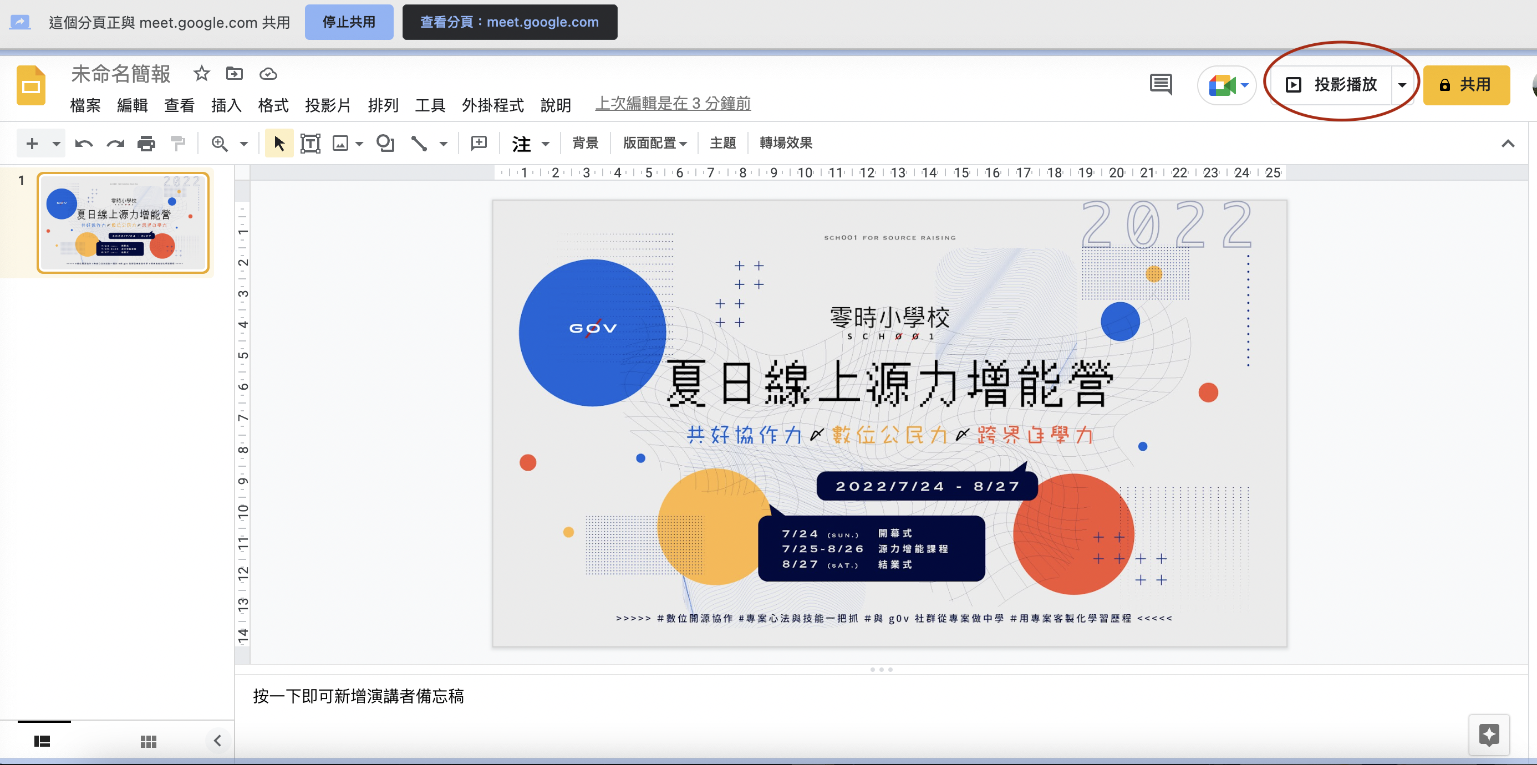
Task: Rename the 未命名簡報 title
Action: click(121, 74)
